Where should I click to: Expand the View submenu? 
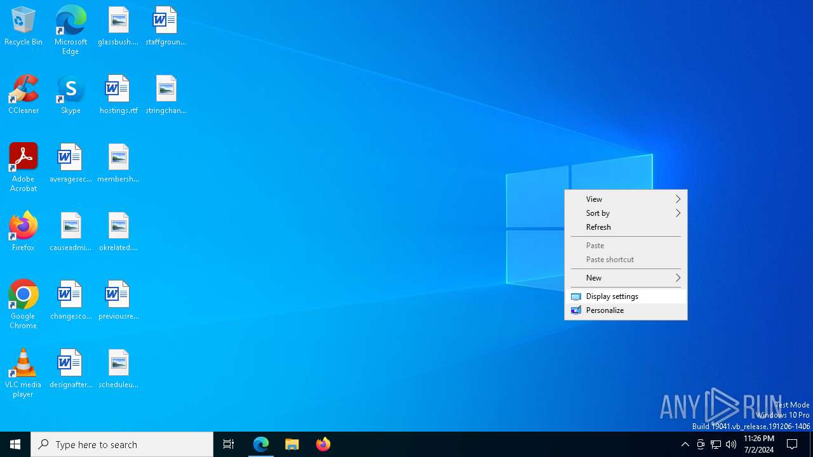(626, 199)
